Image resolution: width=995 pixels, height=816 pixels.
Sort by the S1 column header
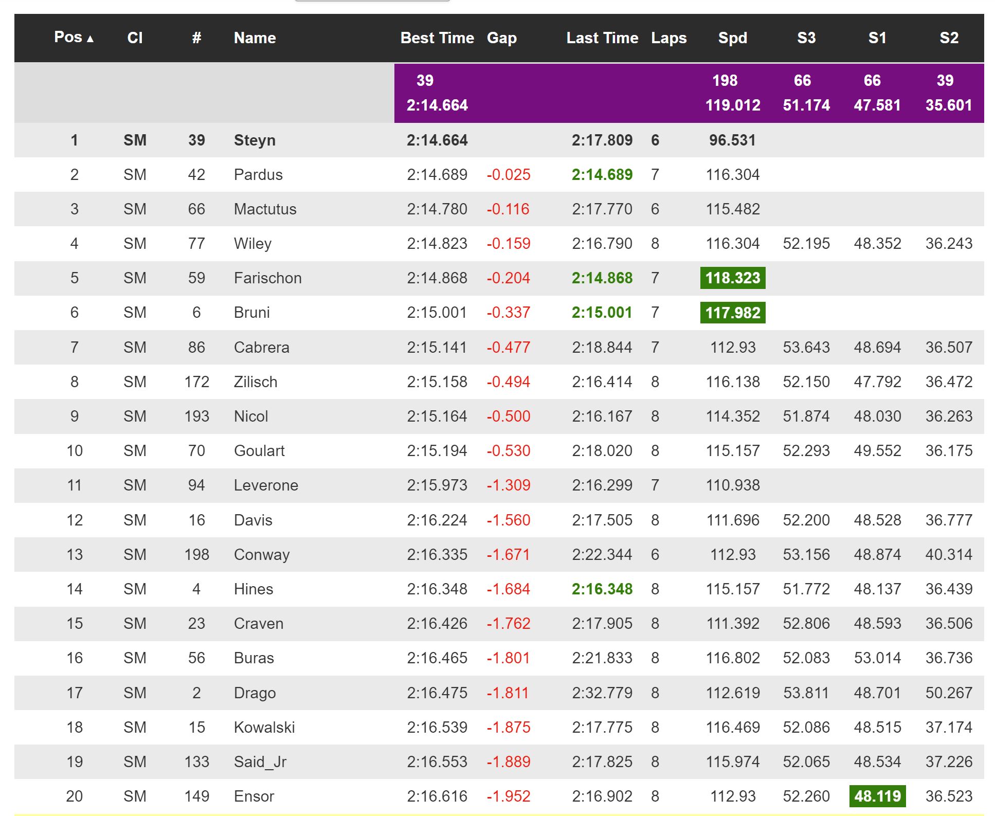877,38
